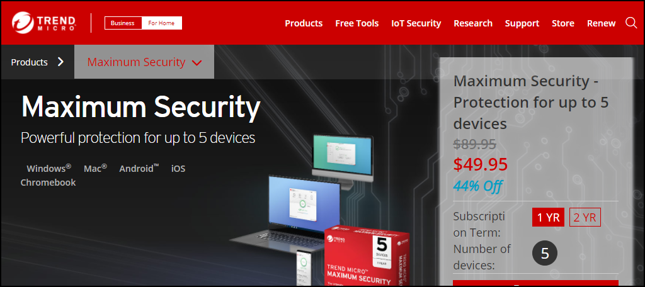
Task: Click the red purchase button at panel bottom
Action: pos(535,283)
